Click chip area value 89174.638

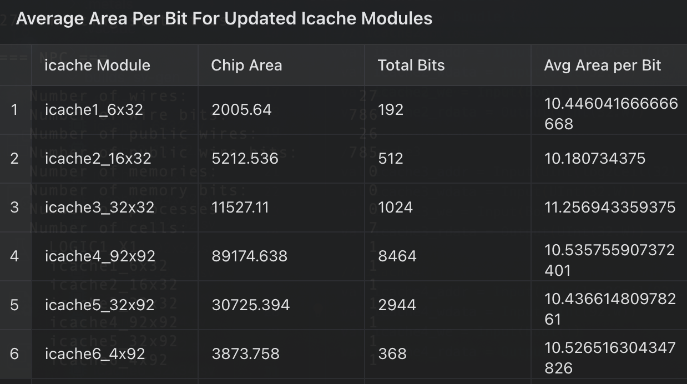coord(249,256)
